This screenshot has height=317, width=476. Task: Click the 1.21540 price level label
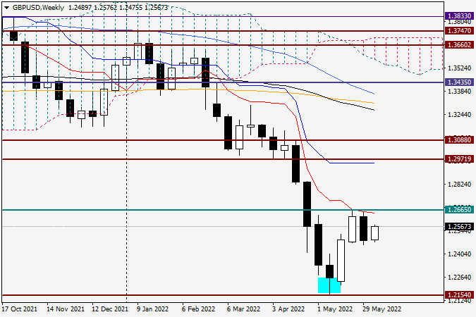(x=459, y=295)
